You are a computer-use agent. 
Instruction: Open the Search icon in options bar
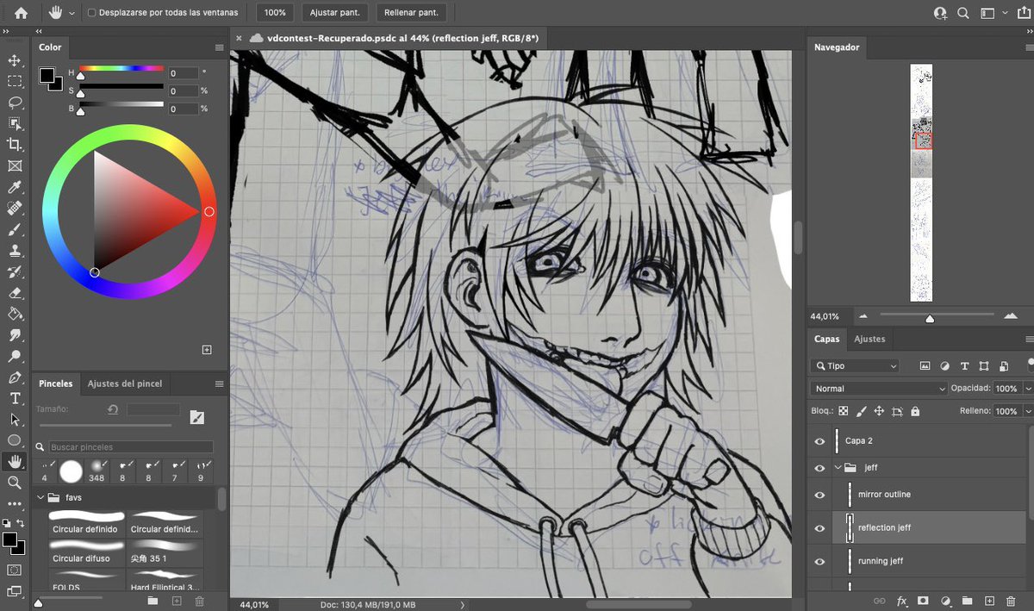pos(963,13)
